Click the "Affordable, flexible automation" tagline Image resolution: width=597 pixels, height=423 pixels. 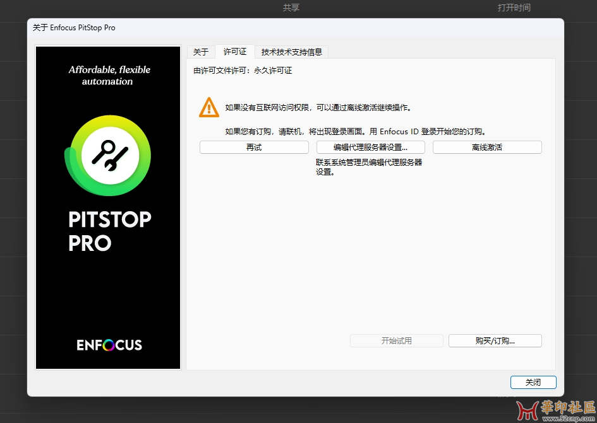(109, 75)
